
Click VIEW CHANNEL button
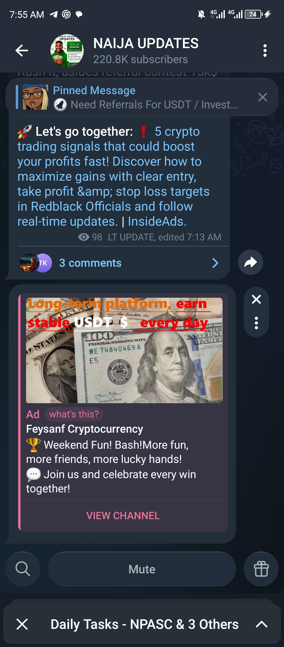pyautogui.click(x=123, y=516)
